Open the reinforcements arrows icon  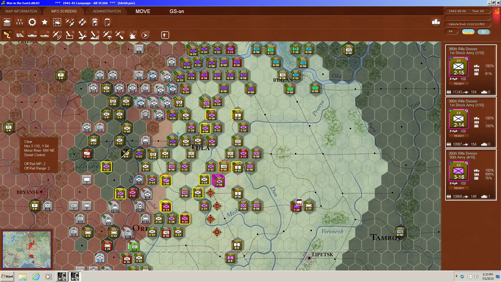click(x=82, y=22)
